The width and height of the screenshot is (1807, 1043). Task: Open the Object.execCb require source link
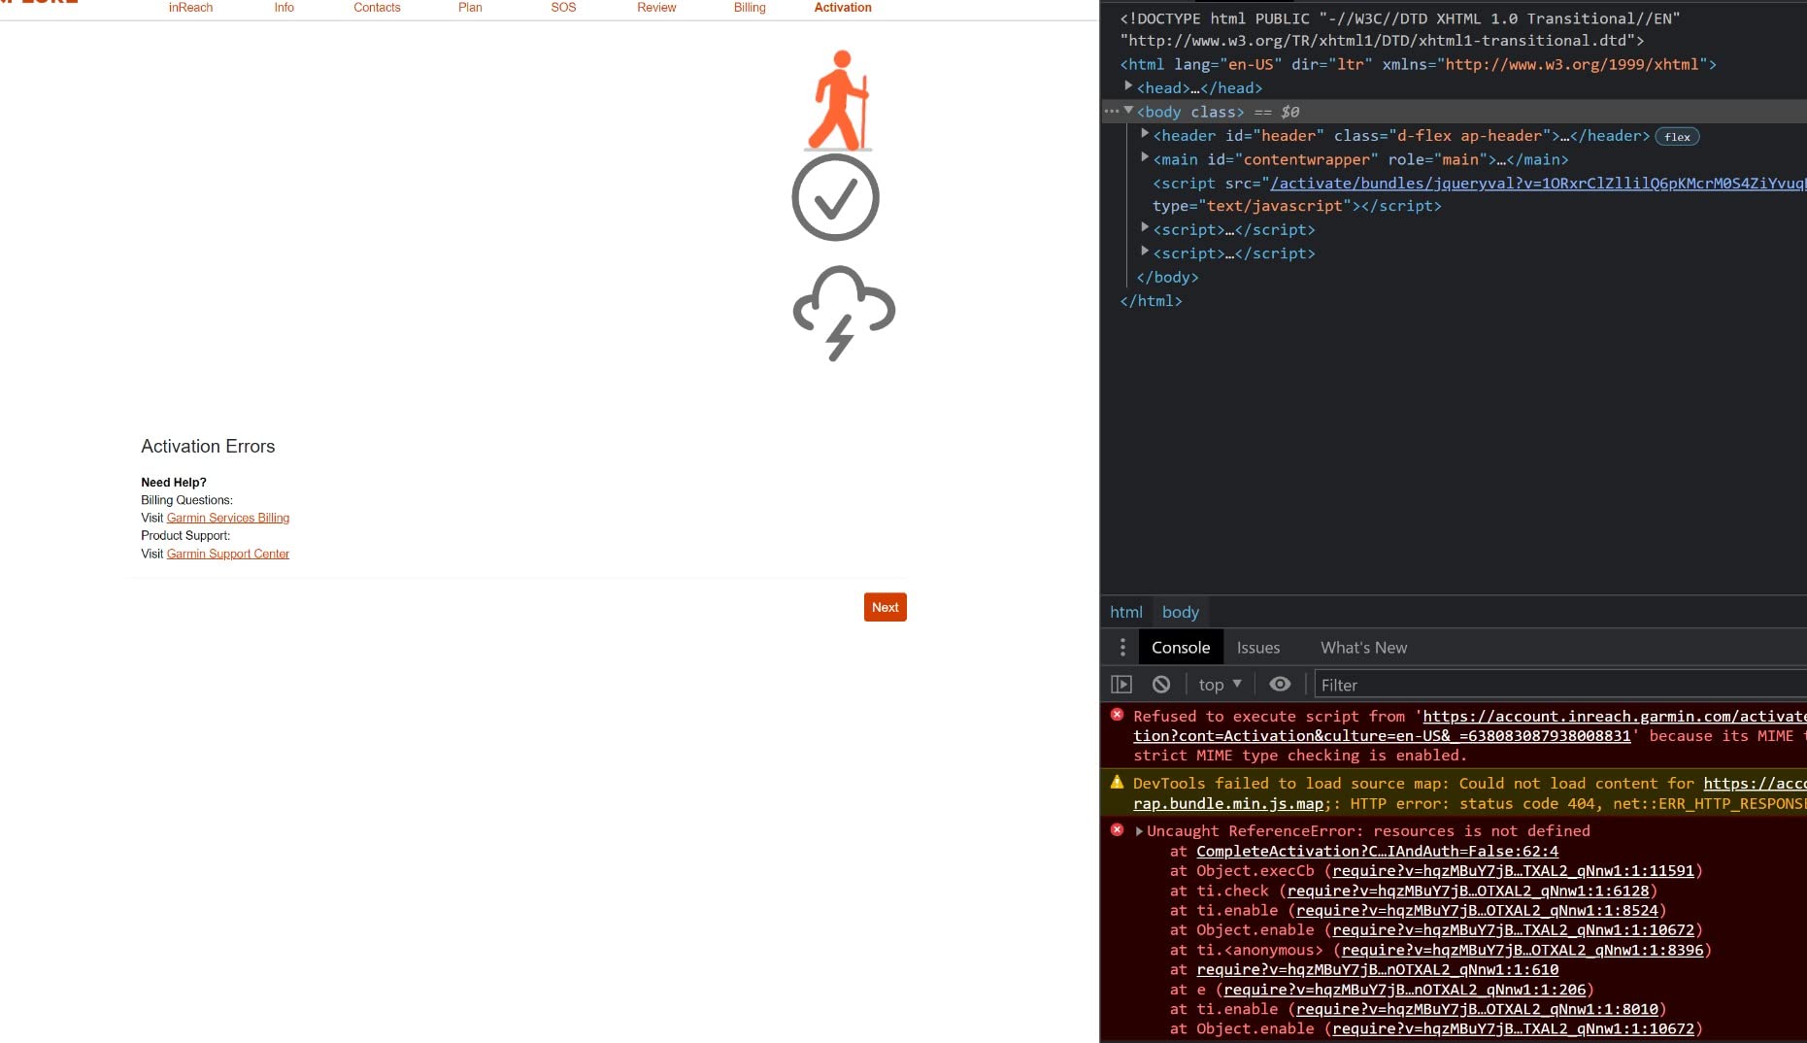[1513, 871]
